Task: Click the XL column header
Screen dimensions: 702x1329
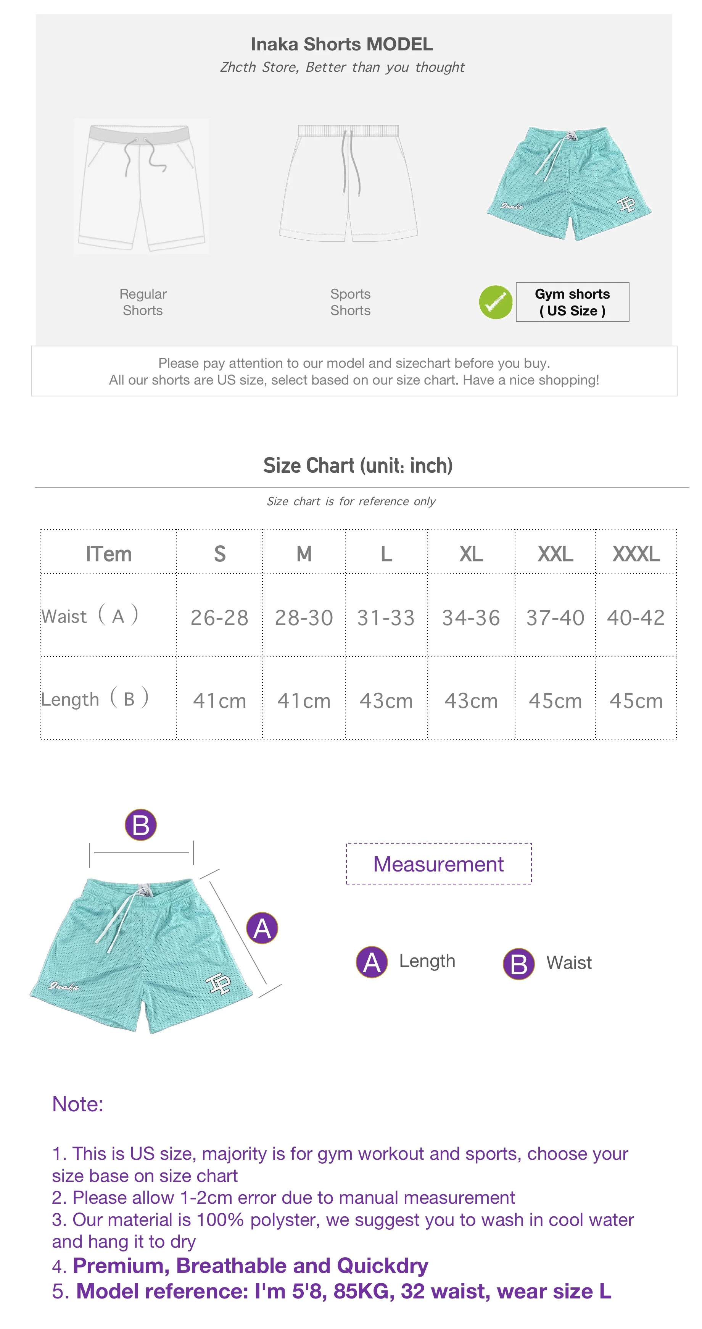Action: (471, 554)
